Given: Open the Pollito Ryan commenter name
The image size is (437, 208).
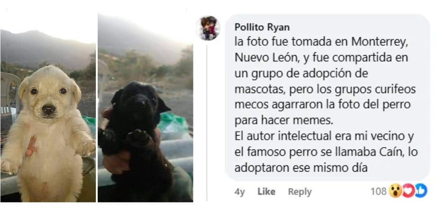Looking at the screenshot, I should point(262,27).
